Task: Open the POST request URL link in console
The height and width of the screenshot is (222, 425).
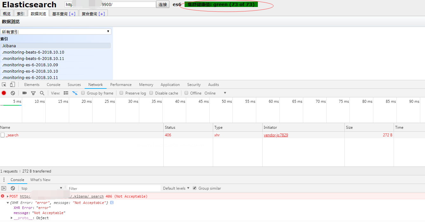Action: click(62, 196)
